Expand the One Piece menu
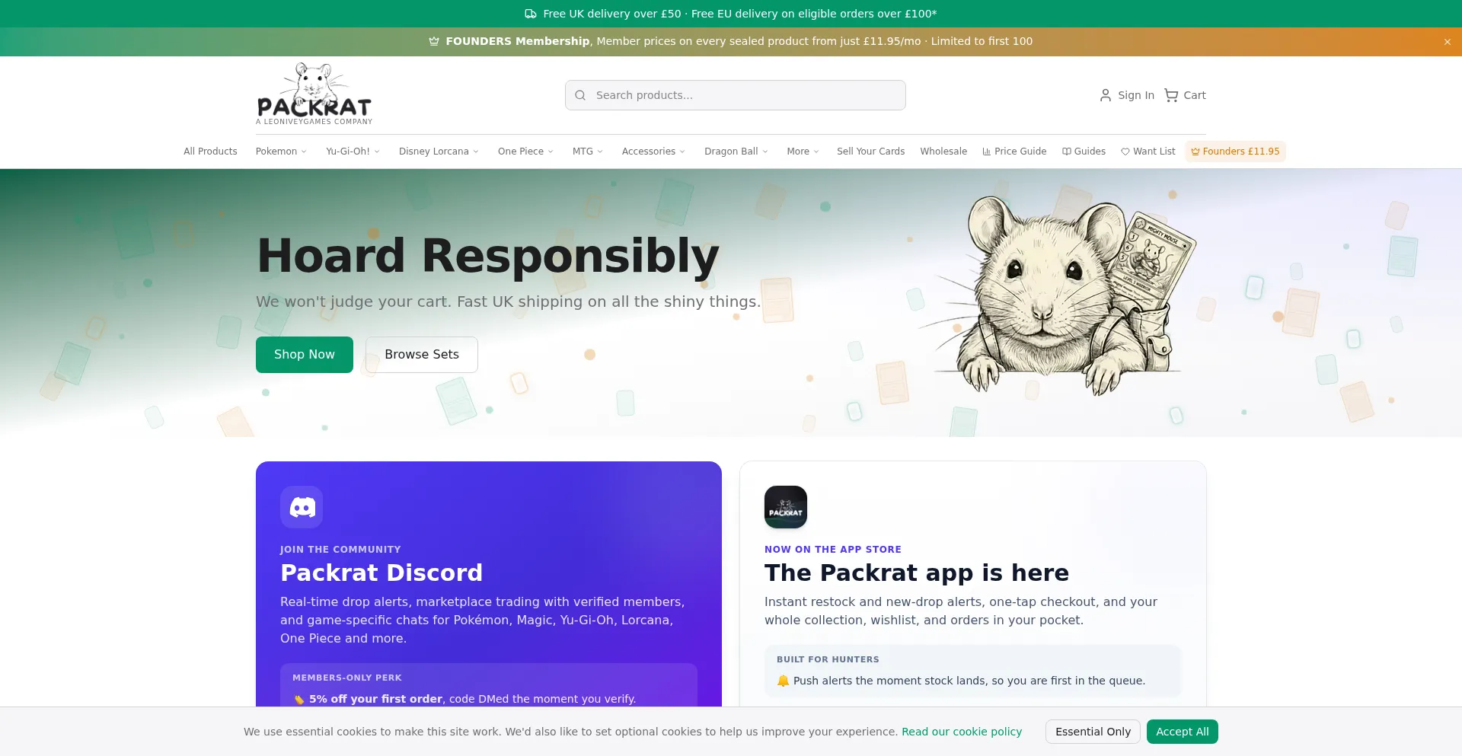The width and height of the screenshot is (1462, 756). [x=525, y=152]
